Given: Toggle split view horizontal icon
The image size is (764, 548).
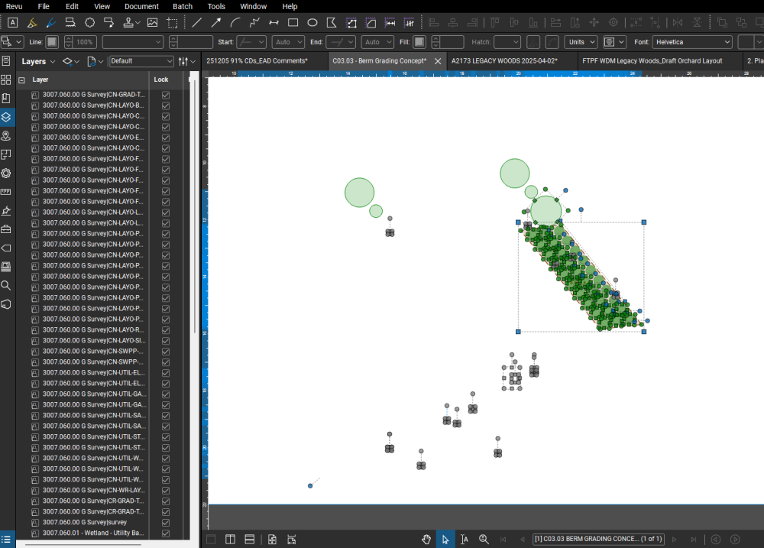Looking at the screenshot, I should coord(250,540).
